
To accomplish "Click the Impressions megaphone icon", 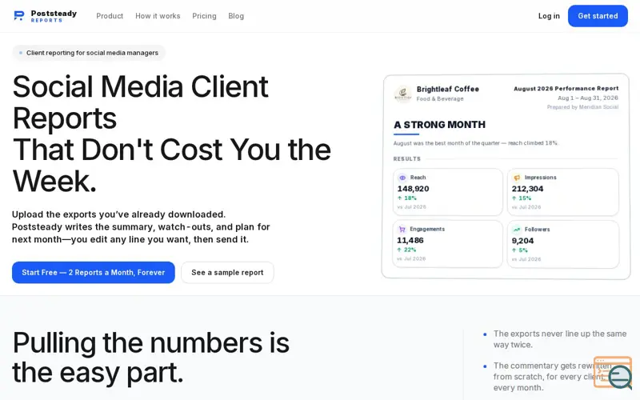I will point(517,178).
